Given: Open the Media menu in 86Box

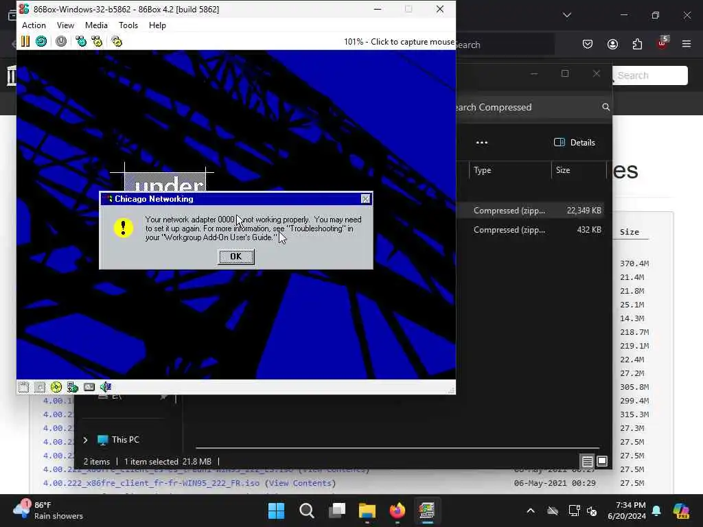Looking at the screenshot, I should click(x=96, y=25).
